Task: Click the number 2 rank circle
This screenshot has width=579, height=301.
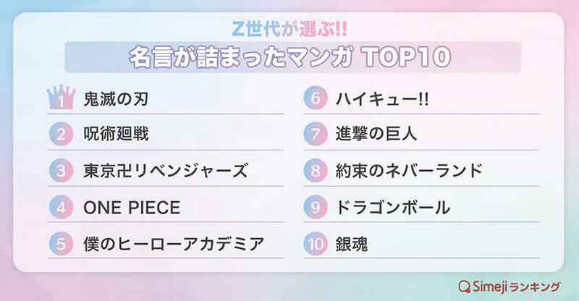Action: pyautogui.click(x=62, y=135)
